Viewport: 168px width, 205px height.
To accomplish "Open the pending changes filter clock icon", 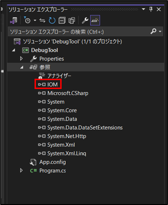I will (x=28, y=20).
